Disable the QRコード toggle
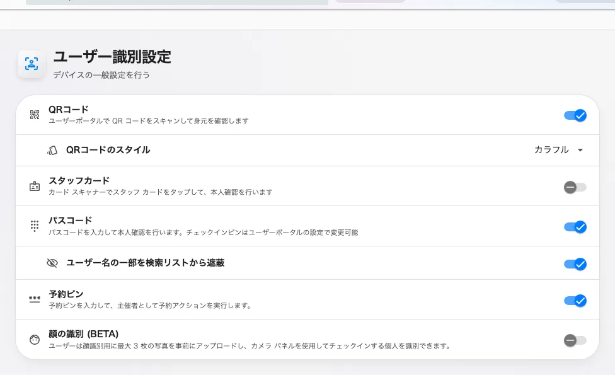The image size is (615, 375). 575,115
